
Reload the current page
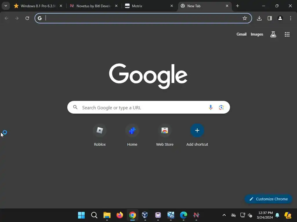click(27, 18)
